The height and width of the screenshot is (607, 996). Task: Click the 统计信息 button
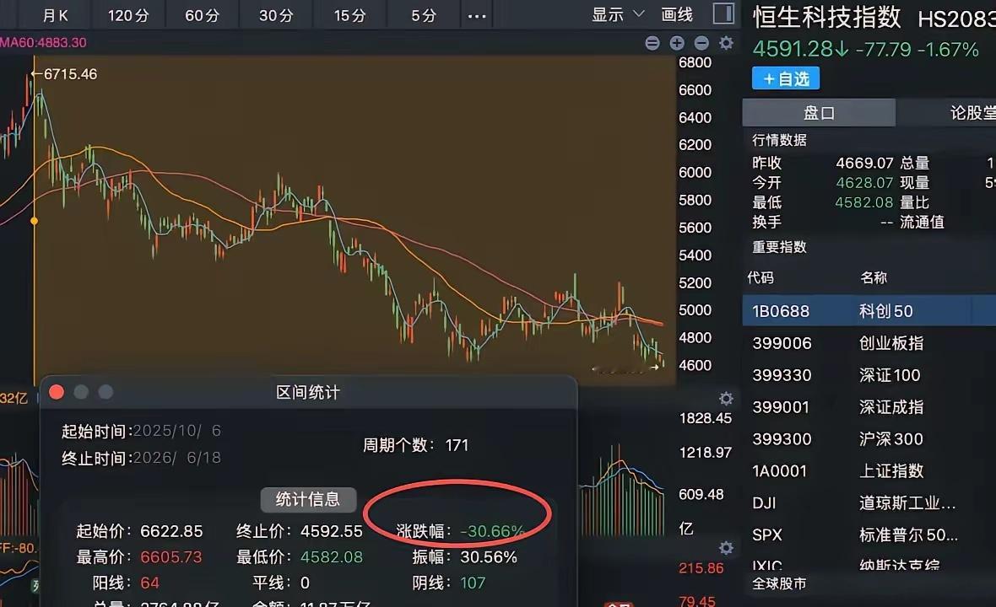pyautogui.click(x=308, y=499)
